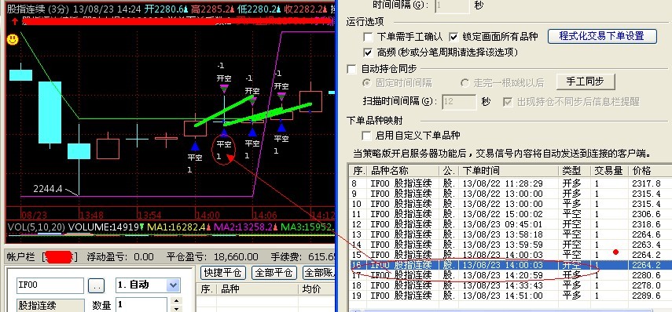Viewport: 672px width, 312px height.
Task: Select signal row 8 at 11:28:29
Action: (x=510, y=183)
